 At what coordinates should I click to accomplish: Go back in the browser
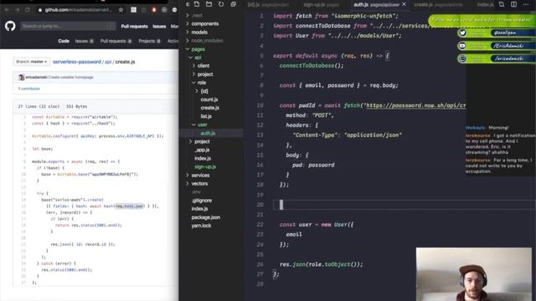[x=7, y=10]
